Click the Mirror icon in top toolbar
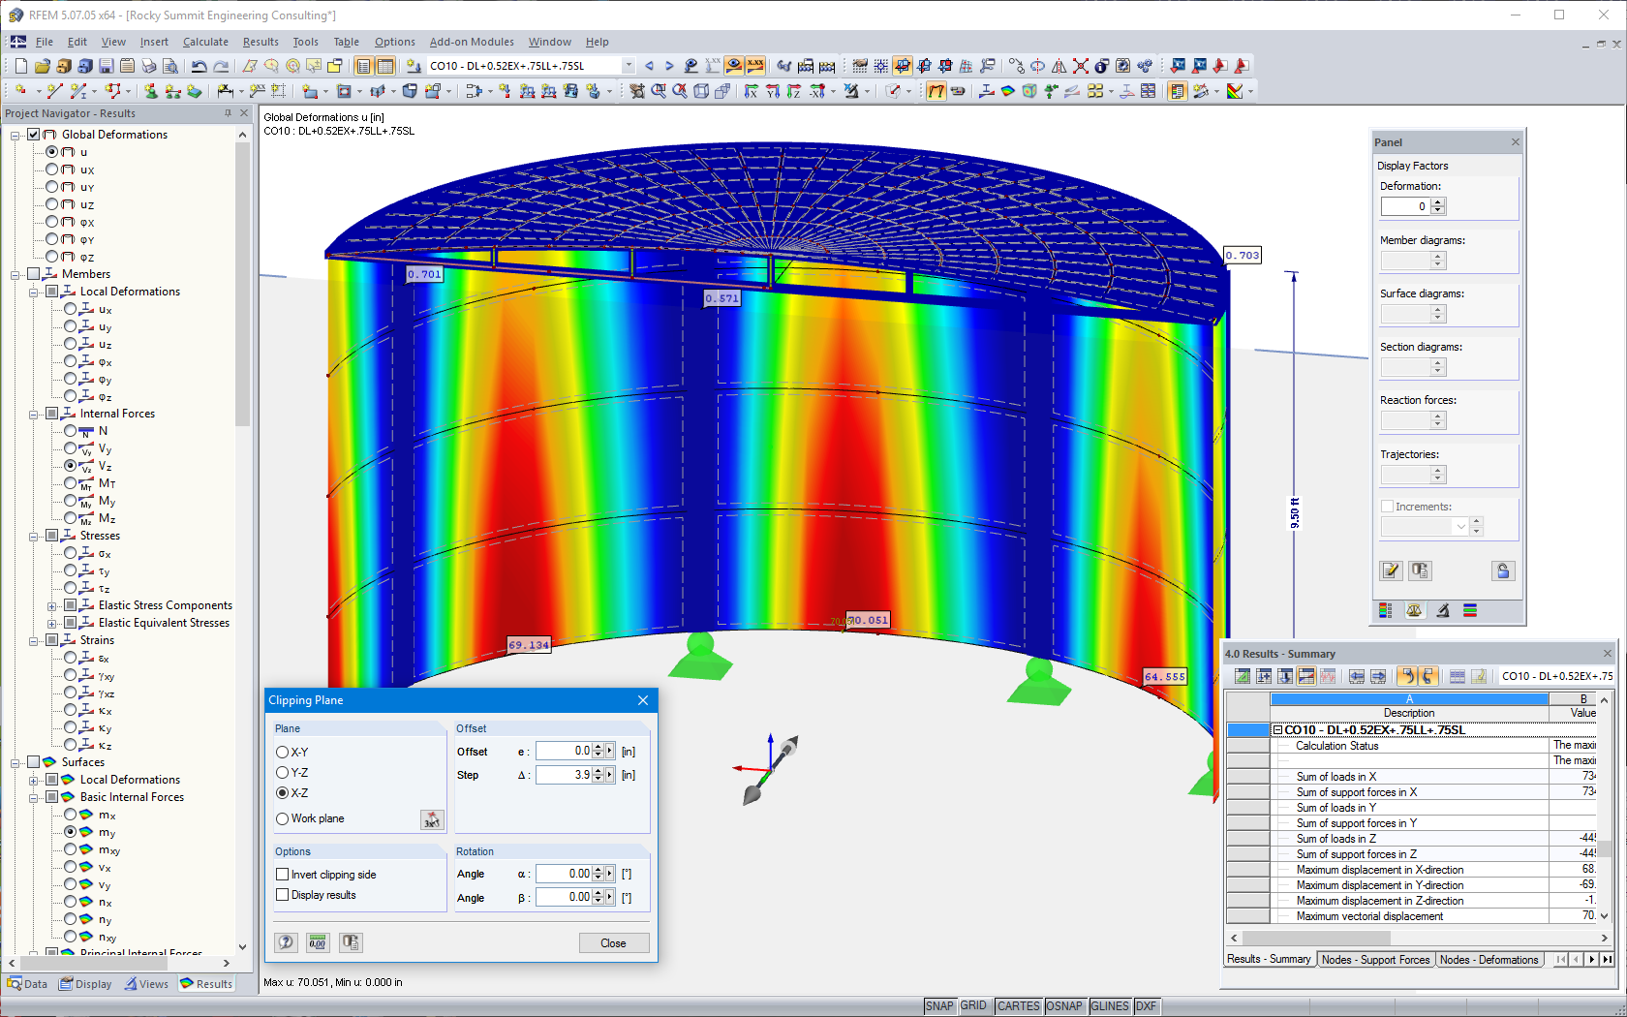This screenshot has height=1017, width=1627. pos(1059,66)
